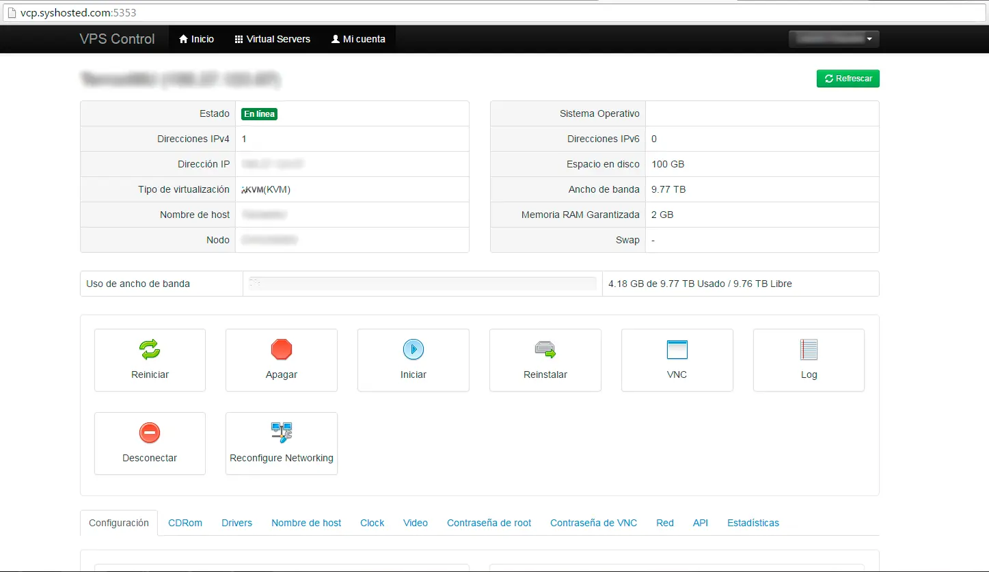Click the page icon in the address bar

point(12,13)
